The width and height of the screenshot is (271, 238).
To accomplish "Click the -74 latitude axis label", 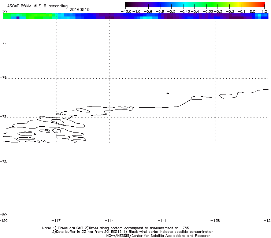I will coord(3,77).
